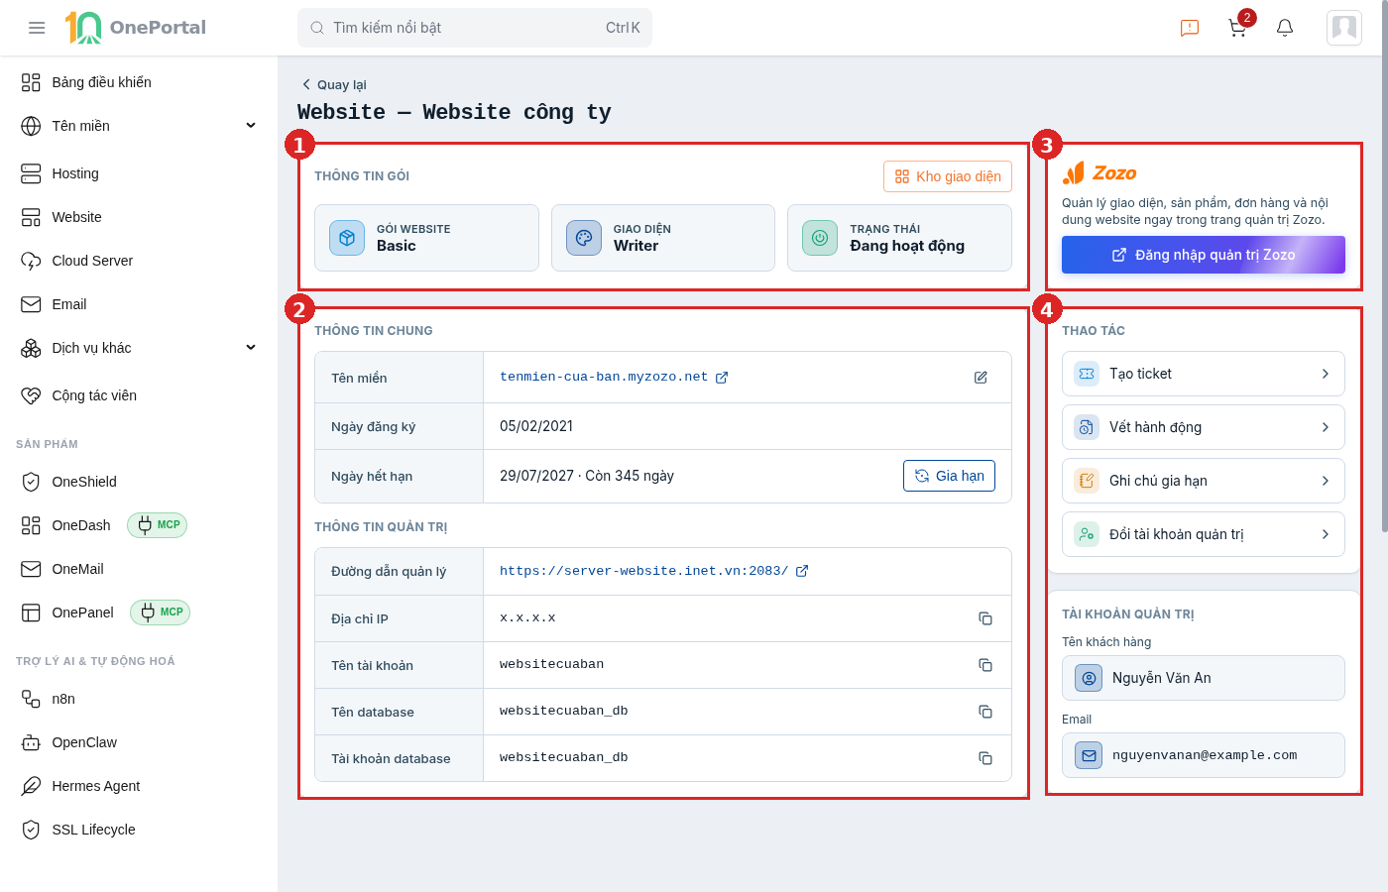
Task: Open the shopping cart with 2 items
Action: 1238,28
